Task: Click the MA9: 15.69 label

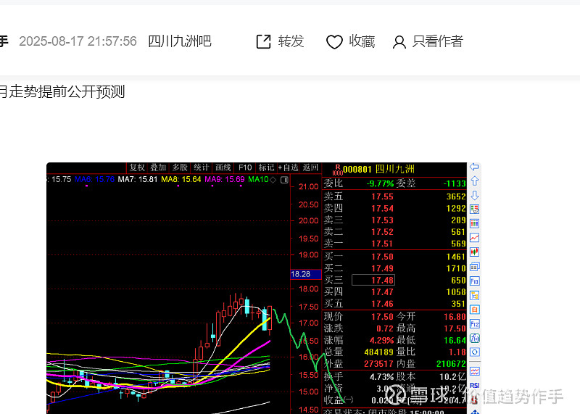Action: click(x=225, y=179)
